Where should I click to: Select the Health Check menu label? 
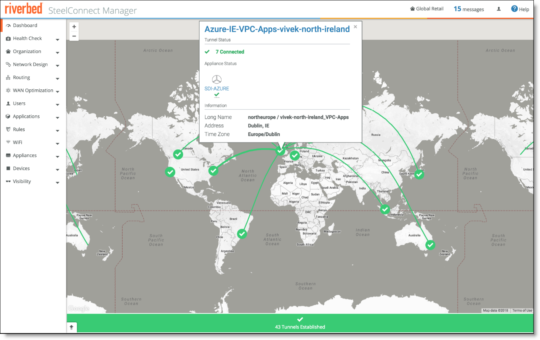27,39
